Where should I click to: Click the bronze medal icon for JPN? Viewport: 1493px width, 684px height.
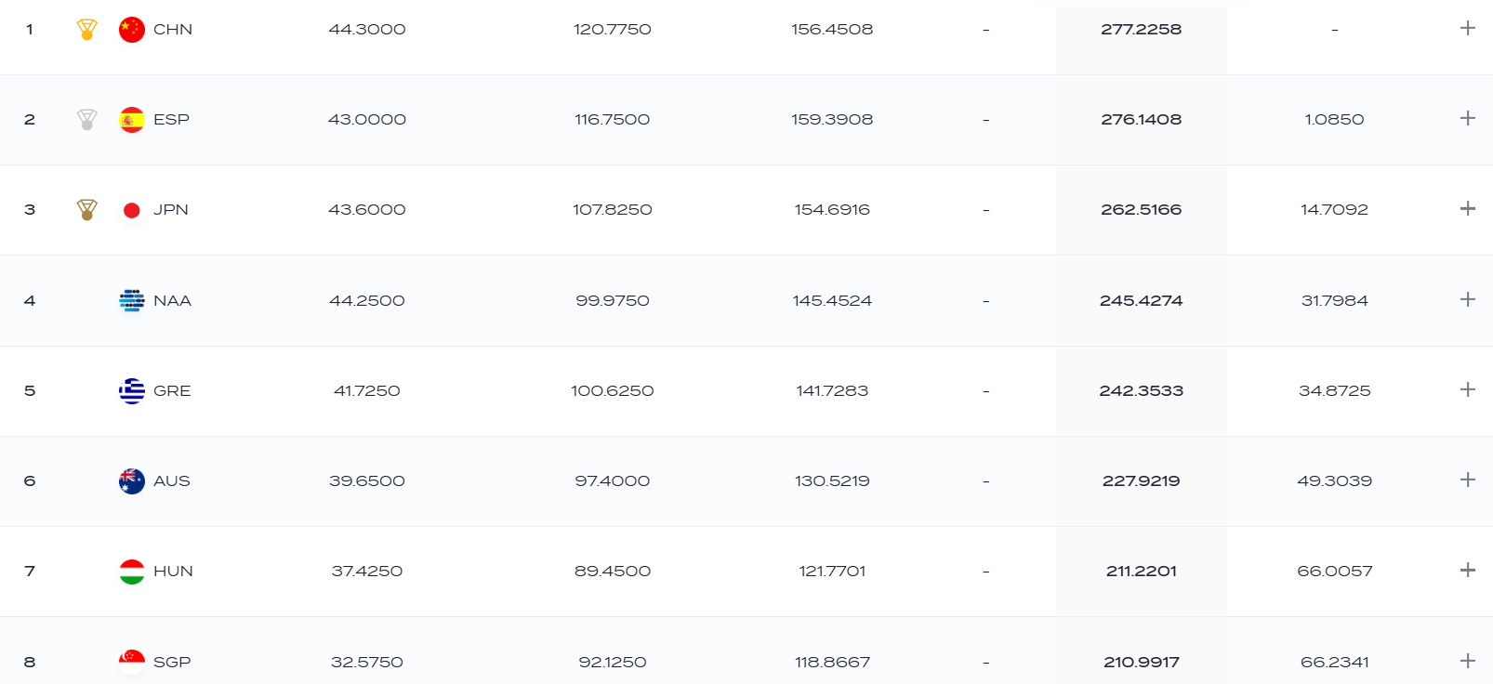pos(87,210)
